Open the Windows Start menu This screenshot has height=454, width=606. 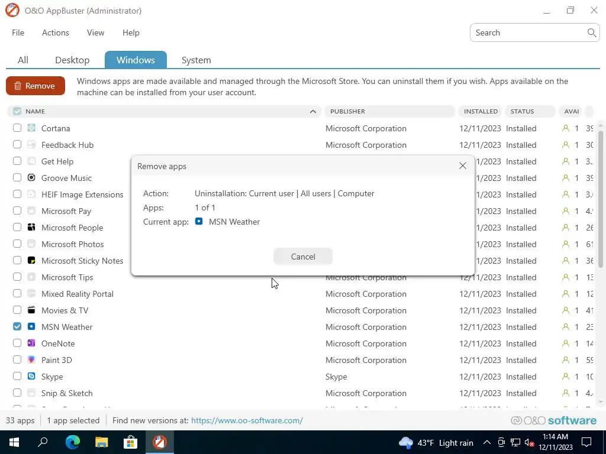[14, 442]
